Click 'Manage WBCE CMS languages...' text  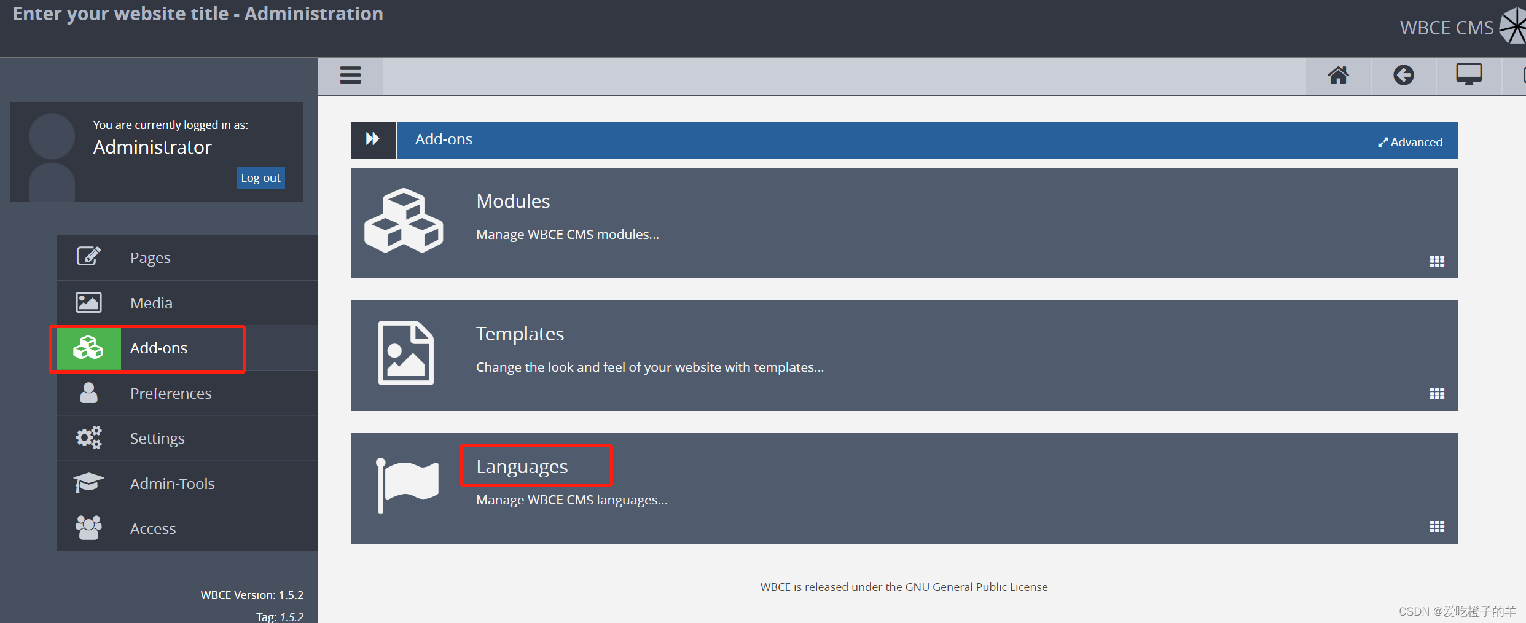pyautogui.click(x=572, y=500)
